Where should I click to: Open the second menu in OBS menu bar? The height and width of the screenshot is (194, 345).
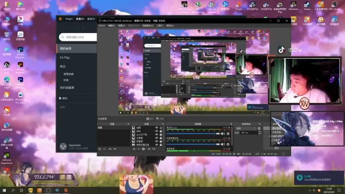pos(112,26)
